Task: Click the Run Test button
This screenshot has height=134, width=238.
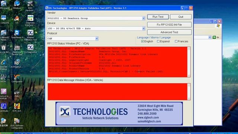Action: pos(158,17)
